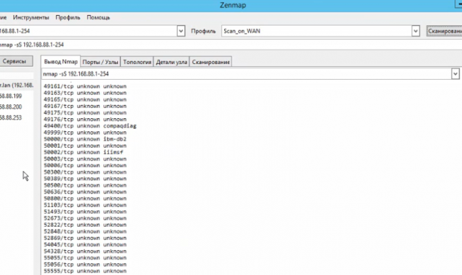
Task: Click the 49400/tcp compaqdiag line
Action: pos(90,126)
